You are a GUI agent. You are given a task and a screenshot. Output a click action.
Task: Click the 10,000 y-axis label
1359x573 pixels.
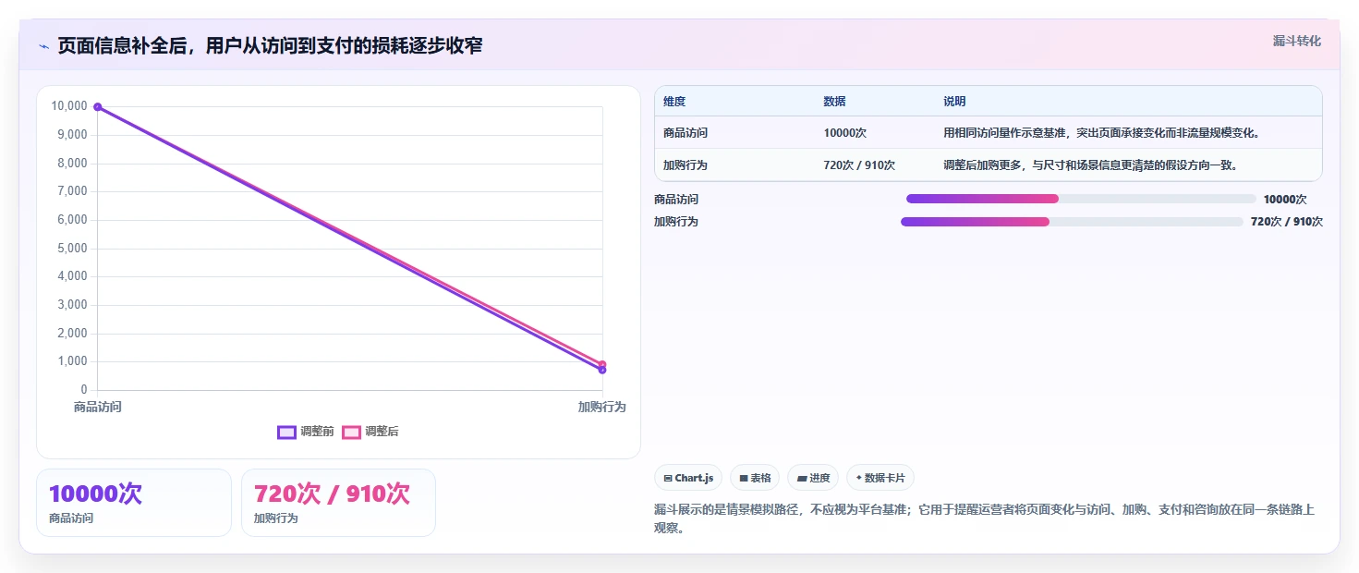[x=69, y=106]
